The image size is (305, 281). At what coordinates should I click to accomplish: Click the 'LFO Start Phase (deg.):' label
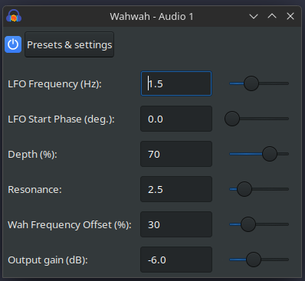(61, 119)
